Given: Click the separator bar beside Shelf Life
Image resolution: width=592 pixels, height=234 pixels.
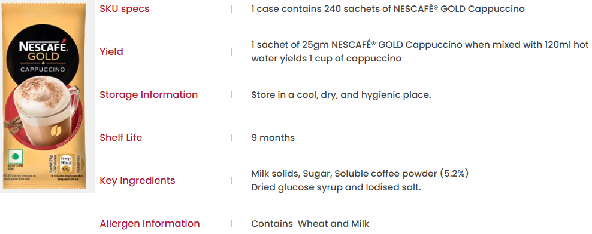Looking at the screenshot, I should (231, 138).
